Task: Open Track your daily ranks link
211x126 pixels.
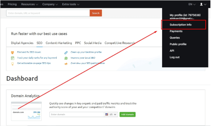Action: (x=37, y=58)
